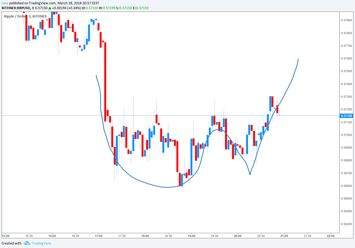Click the Lezz author name
Screen dimensions: 355x248
pos(5,3)
